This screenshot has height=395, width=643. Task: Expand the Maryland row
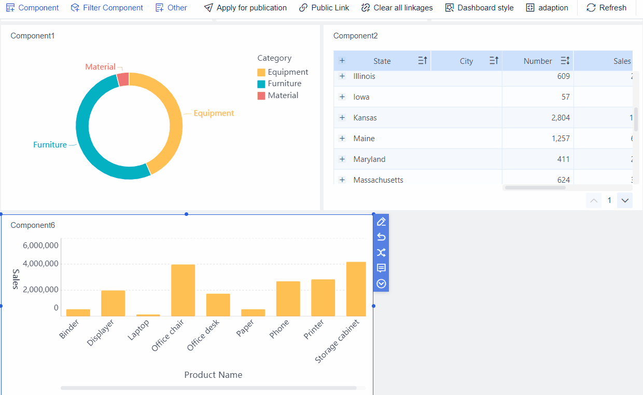[342, 159]
